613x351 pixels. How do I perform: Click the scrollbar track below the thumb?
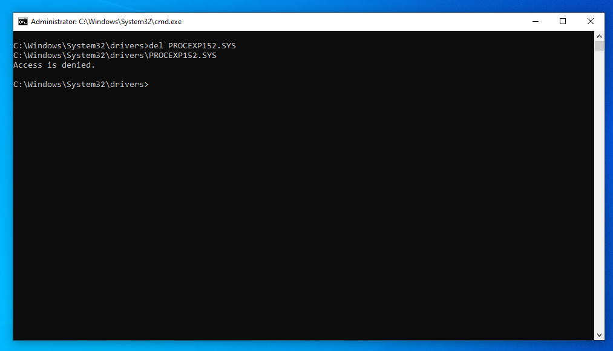click(x=600, y=181)
